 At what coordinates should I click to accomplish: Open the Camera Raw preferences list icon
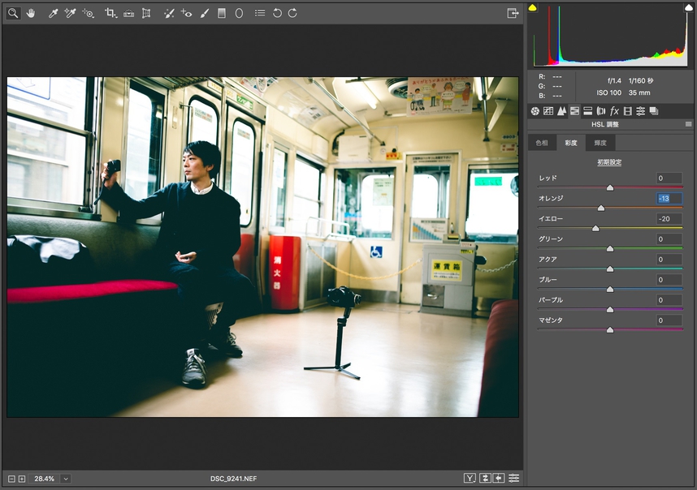click(x=259, y=13)
